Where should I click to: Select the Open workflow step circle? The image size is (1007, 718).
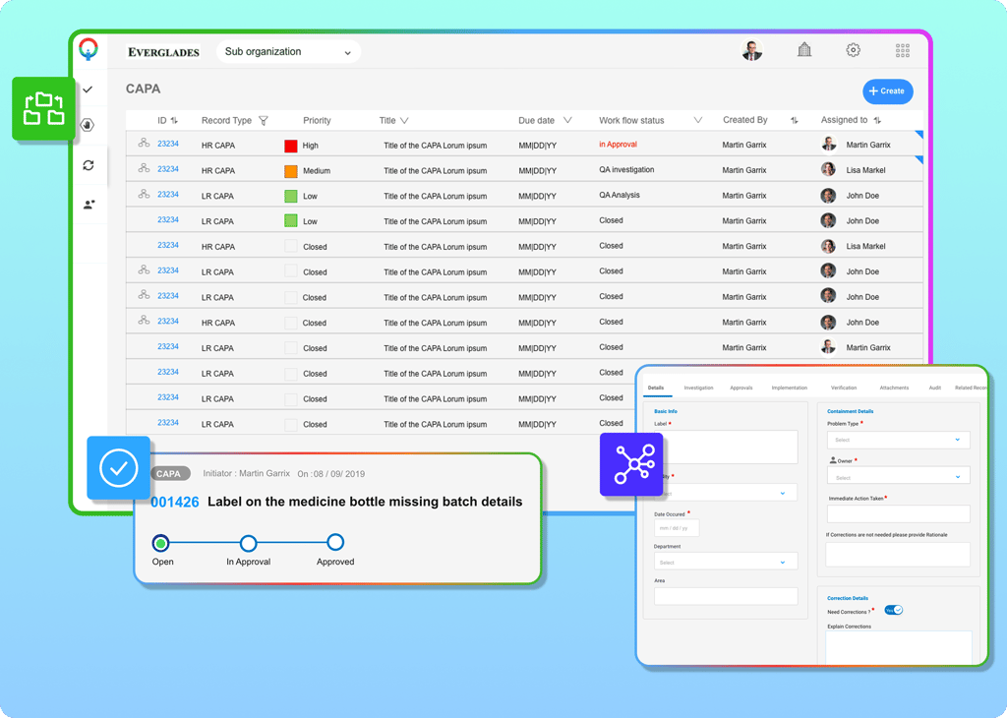point(160,543)
